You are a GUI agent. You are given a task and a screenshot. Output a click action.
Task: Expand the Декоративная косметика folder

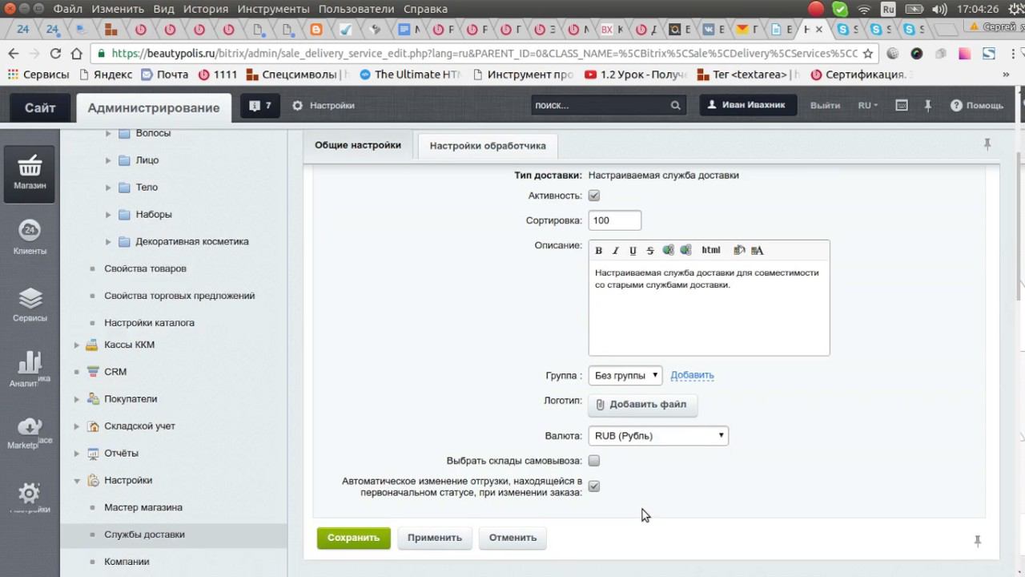pos(108,241)
